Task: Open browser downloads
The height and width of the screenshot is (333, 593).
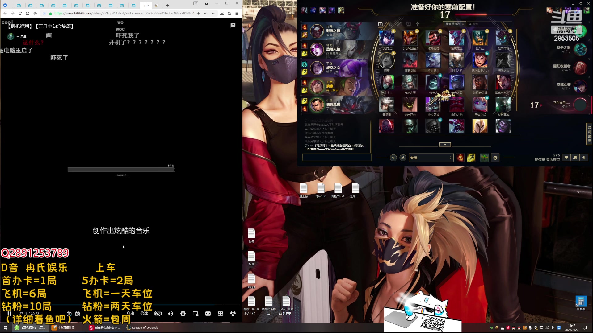Action: pyautogui.click(x=222, y=13)
